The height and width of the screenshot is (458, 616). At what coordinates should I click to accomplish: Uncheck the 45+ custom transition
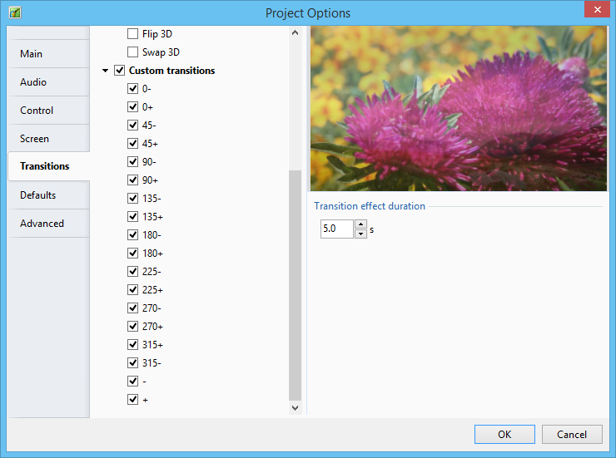click(x=132, y=144)
